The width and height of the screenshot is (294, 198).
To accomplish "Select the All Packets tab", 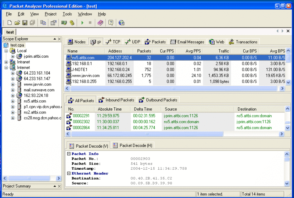I will [81, 101].
